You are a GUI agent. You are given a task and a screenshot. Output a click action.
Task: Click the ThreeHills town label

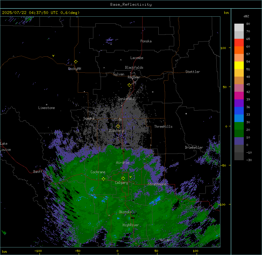[x=163, y=127]
